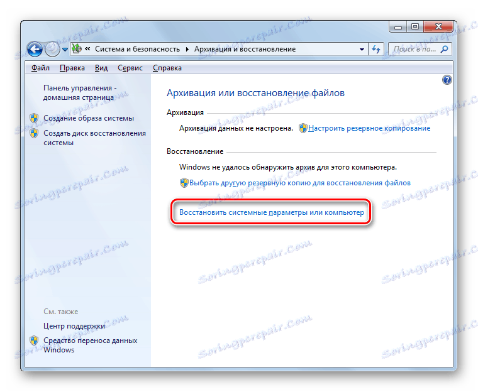478x392 pixels.
Task: Open 'Создать диск восстановления системы' link
Action: coord(94,138)
